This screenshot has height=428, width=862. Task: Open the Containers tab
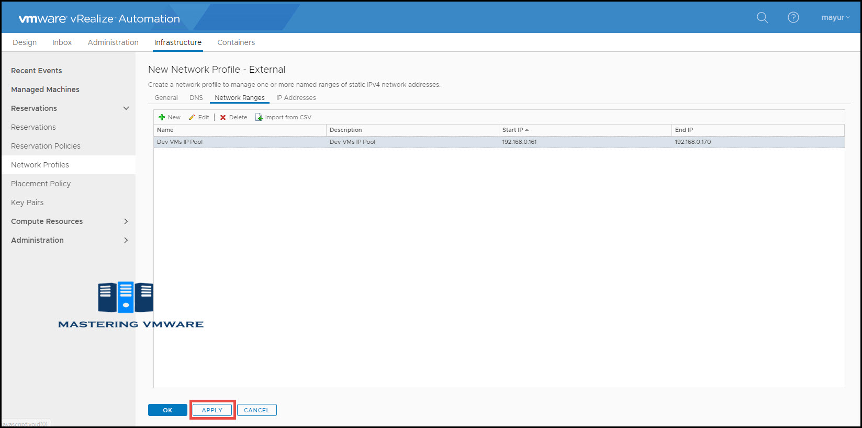[x=236, y=42]
